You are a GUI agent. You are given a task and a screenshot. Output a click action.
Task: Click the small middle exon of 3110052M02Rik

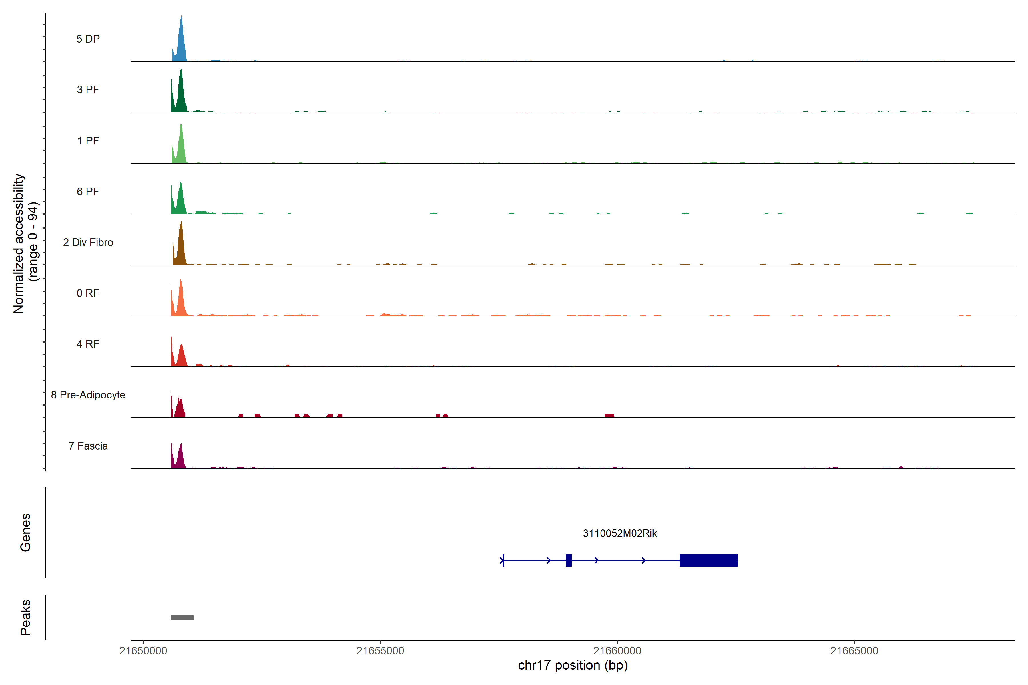[x=569, y=560]
